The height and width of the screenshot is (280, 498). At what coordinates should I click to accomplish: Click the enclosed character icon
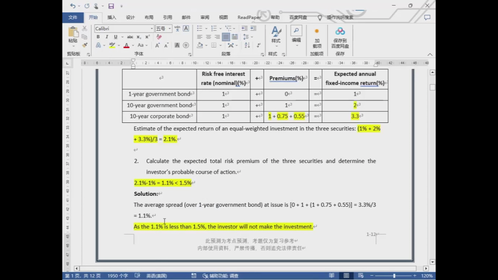(186, 45)
